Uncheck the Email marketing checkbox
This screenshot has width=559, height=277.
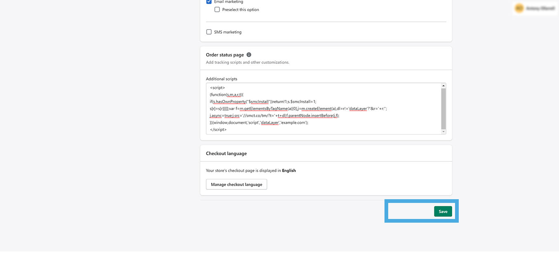click(209, 2)
